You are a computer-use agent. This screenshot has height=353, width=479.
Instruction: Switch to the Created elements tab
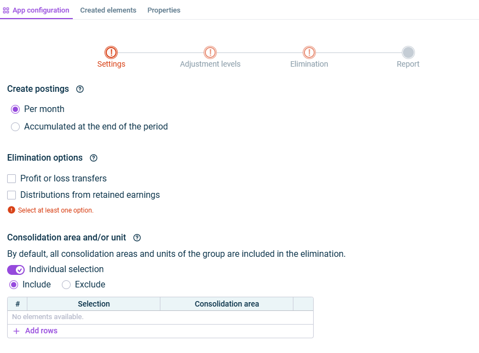(108, 10)
